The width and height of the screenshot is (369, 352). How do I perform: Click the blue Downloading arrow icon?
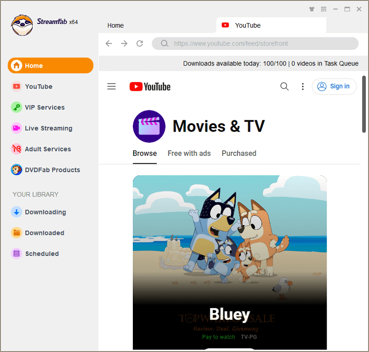(17, 212)
